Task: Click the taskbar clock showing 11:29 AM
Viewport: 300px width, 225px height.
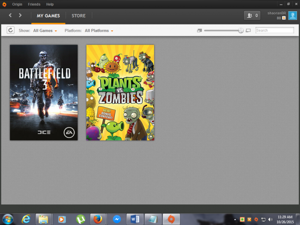Action: [285, 219]
